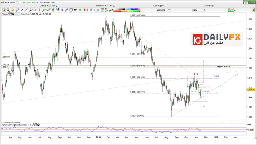Screen dimensions: 257x145
Task: Click the Latent gain label
Action: [x=159, y=6]
